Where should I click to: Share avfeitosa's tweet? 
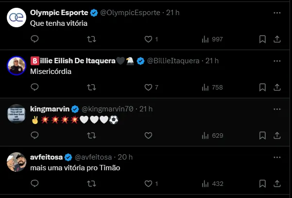click(x=277, y=183)
